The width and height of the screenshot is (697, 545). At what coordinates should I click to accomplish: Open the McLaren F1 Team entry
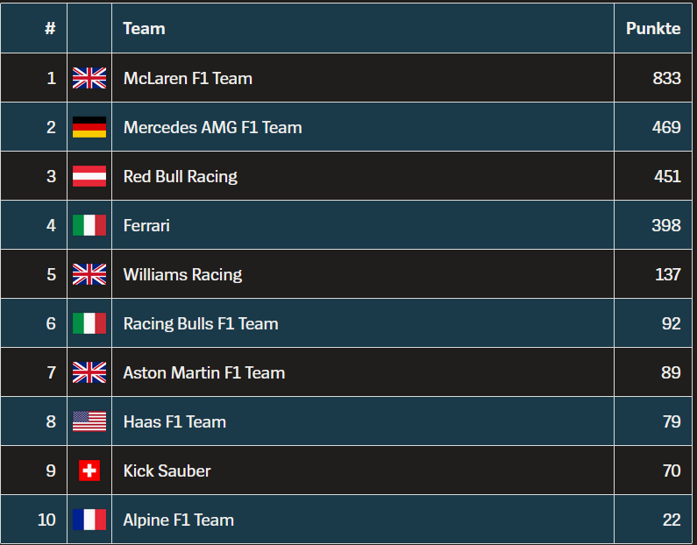(188, 78)
